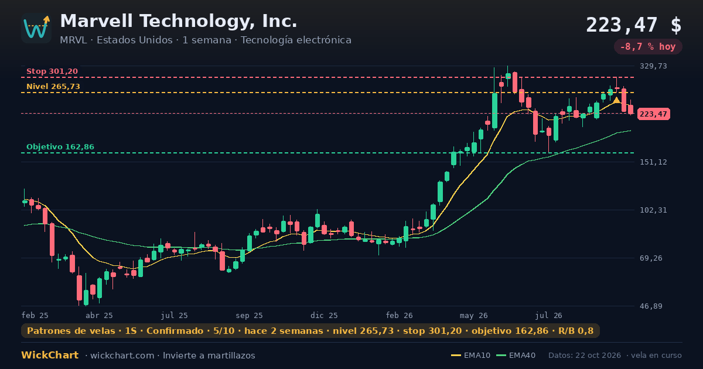Click the may 26 date axis label
Viewport: 703px width, 369px height.
tap(473, 315)
